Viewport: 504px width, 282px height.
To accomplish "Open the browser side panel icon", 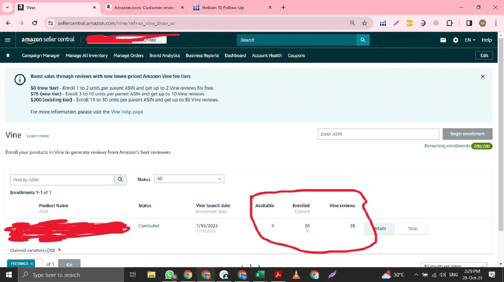I will click(469, 23).
